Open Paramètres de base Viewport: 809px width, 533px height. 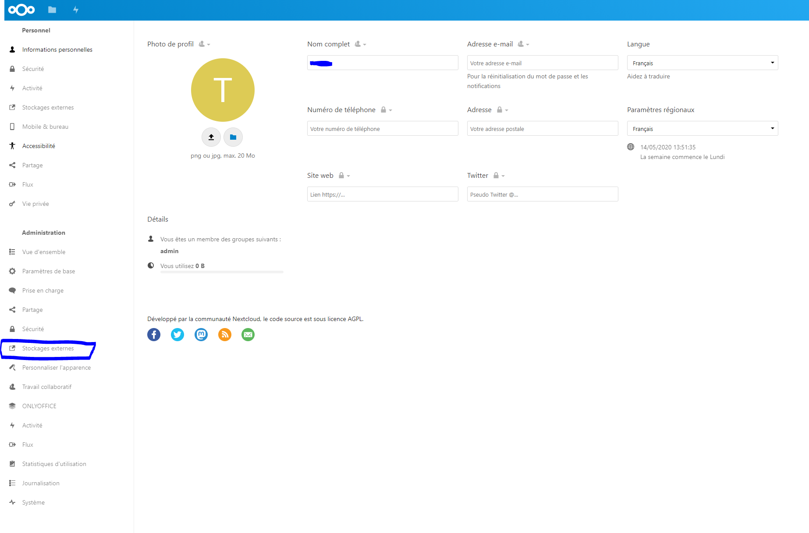coord(49,271)
